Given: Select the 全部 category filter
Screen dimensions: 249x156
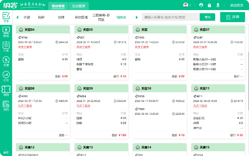Looking at the screenshot, I should click(27, 18).
